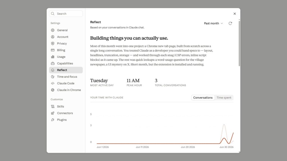Click the Account person icon
This screenshot has height=161, width=287.
coord(53,37)
